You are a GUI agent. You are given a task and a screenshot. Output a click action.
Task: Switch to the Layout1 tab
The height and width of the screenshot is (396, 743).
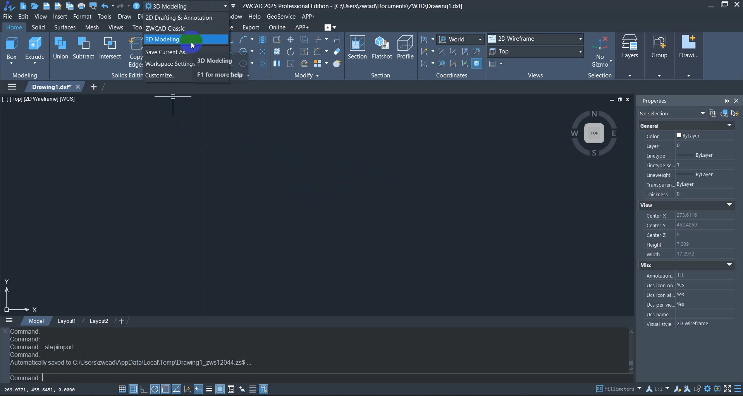click(67, 321)
